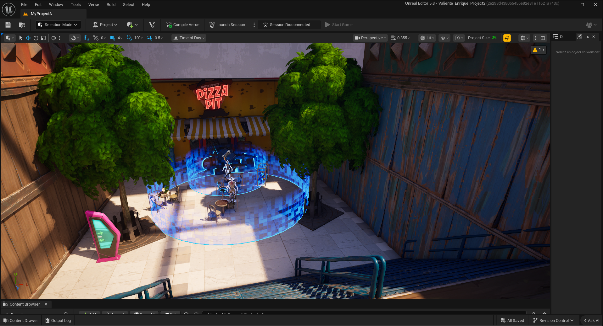Open the Time of Day dropdown
603x326 pixels.
pyautogui.click(x=189, y=38)
